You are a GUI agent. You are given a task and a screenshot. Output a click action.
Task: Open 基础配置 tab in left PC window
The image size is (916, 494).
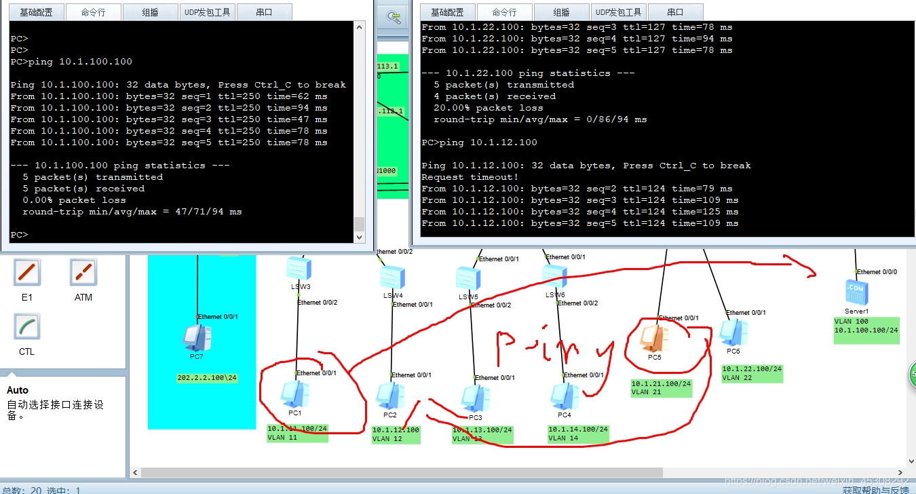pos(37,12)
